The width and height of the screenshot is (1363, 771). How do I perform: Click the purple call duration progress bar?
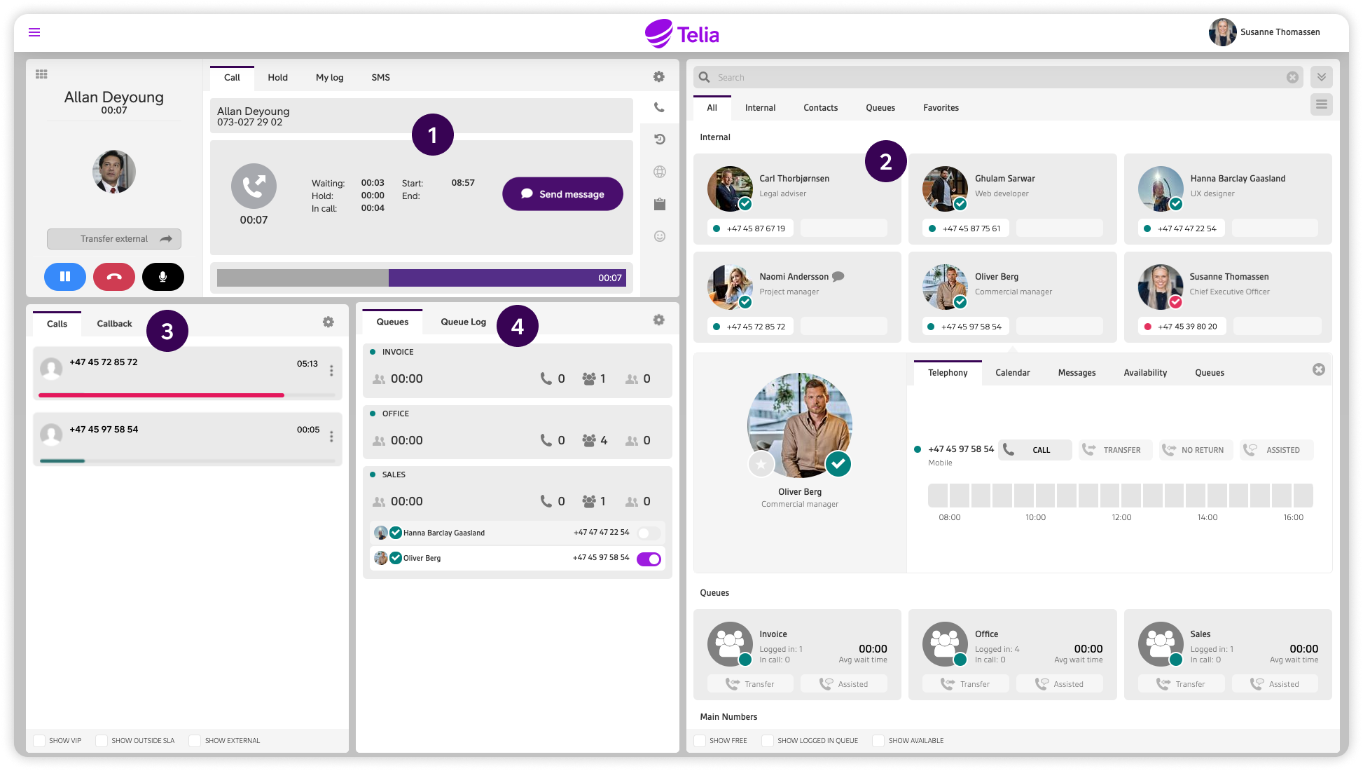(x=507, y=278)
